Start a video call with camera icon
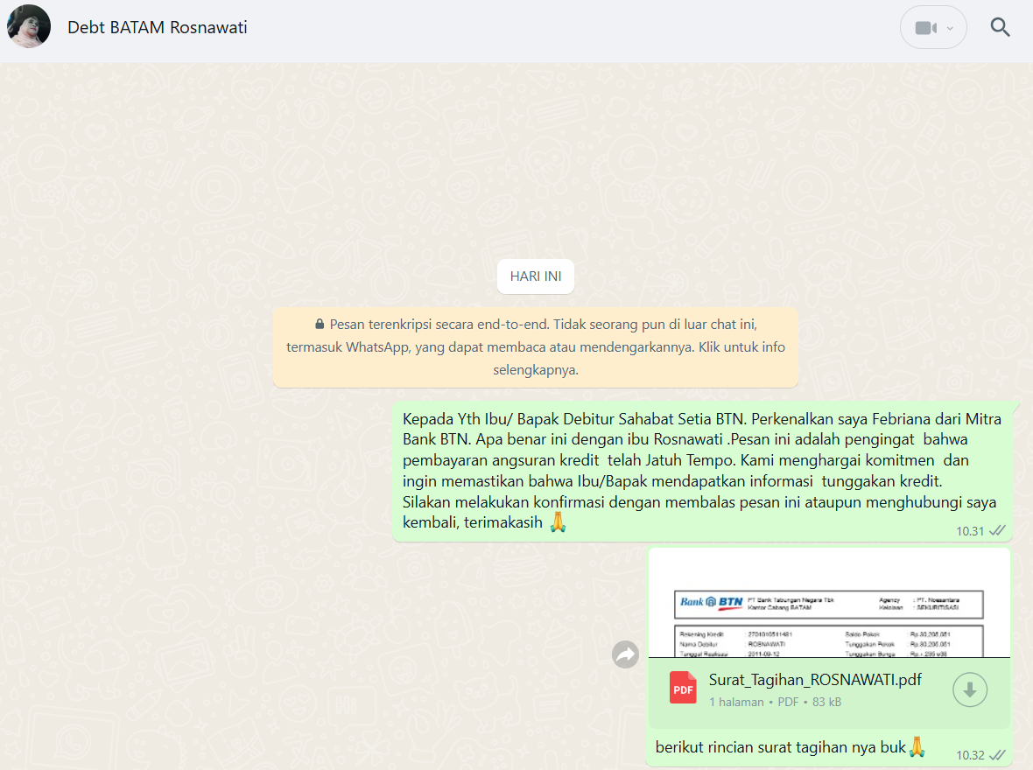This screenshot has width=1033, height=770. coord(925,28)
